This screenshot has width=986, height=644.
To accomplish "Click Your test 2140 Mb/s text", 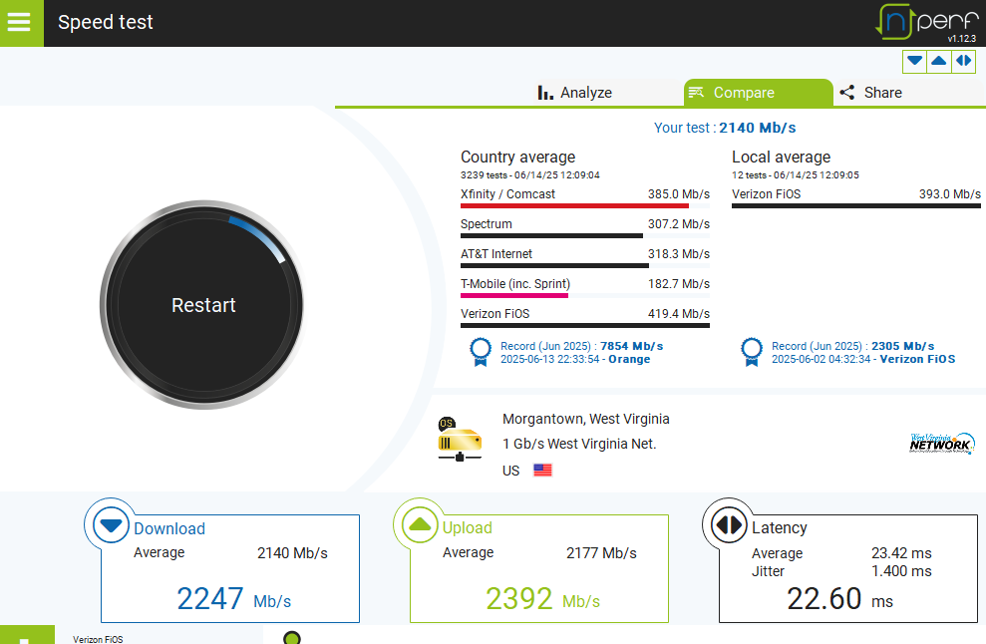I will click(x=725, y=128).
